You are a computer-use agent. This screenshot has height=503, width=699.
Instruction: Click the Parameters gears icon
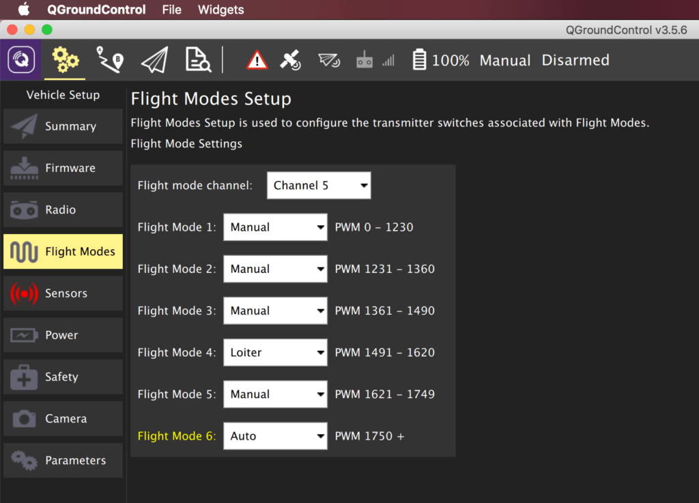(x=24, y=460)
